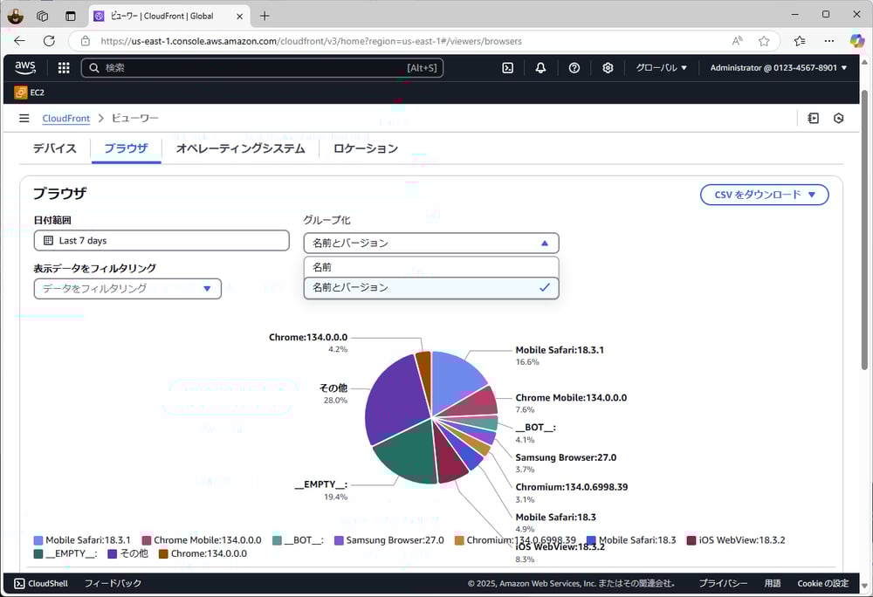The height and width of the screenshot is (597, 873).
Task: Open the workspaces icon in title bar
Action: click(42, 16)
